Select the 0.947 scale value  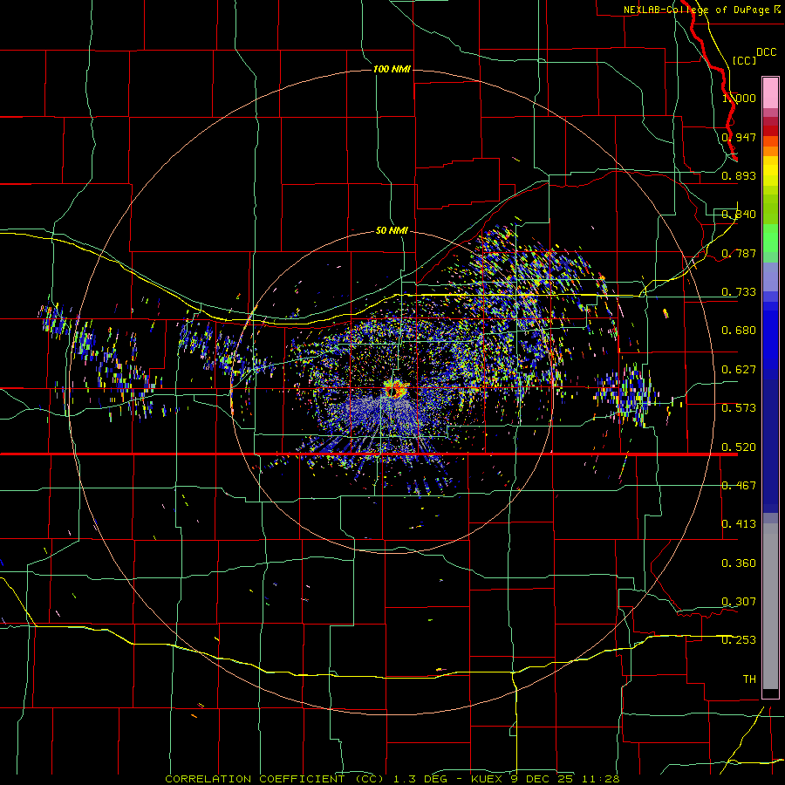coord(739,137)
